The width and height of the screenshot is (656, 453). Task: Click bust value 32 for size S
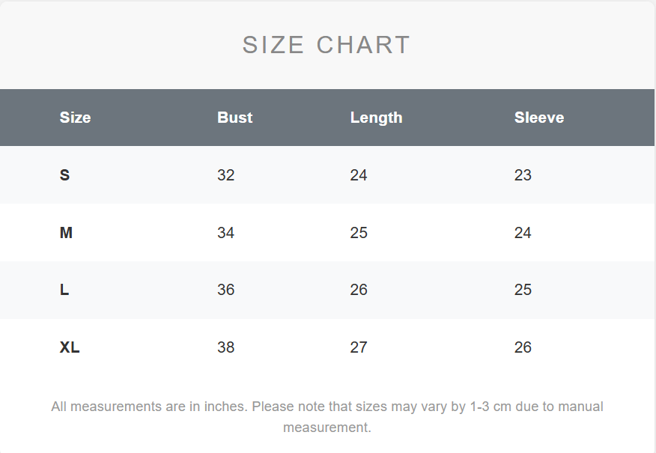226,175
